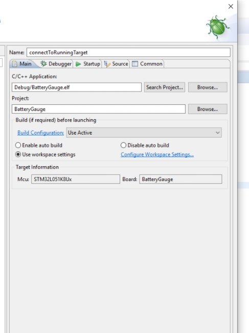
Task: Select Enable auto build radio button
Action: coord(18,145)
